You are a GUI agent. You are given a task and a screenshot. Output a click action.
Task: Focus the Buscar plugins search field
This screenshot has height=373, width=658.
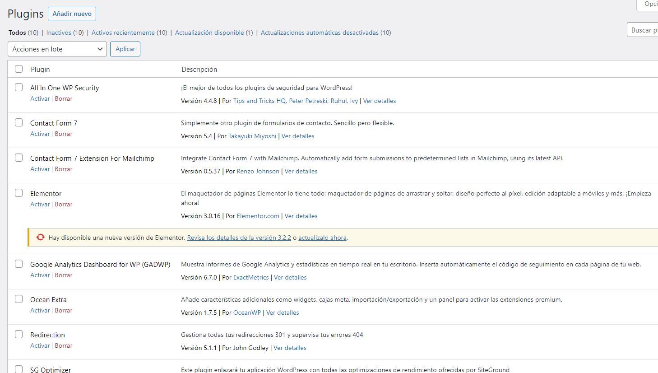pos(643,30)
